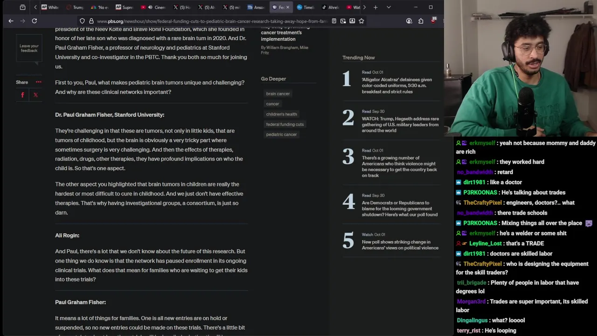Click the address bar URL field
The width and height of the screenshot is (597, 336).
tap(212, 21)
